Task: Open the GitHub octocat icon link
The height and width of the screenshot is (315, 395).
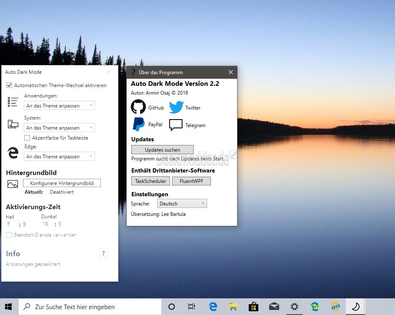Action: (x=138, y=107)
